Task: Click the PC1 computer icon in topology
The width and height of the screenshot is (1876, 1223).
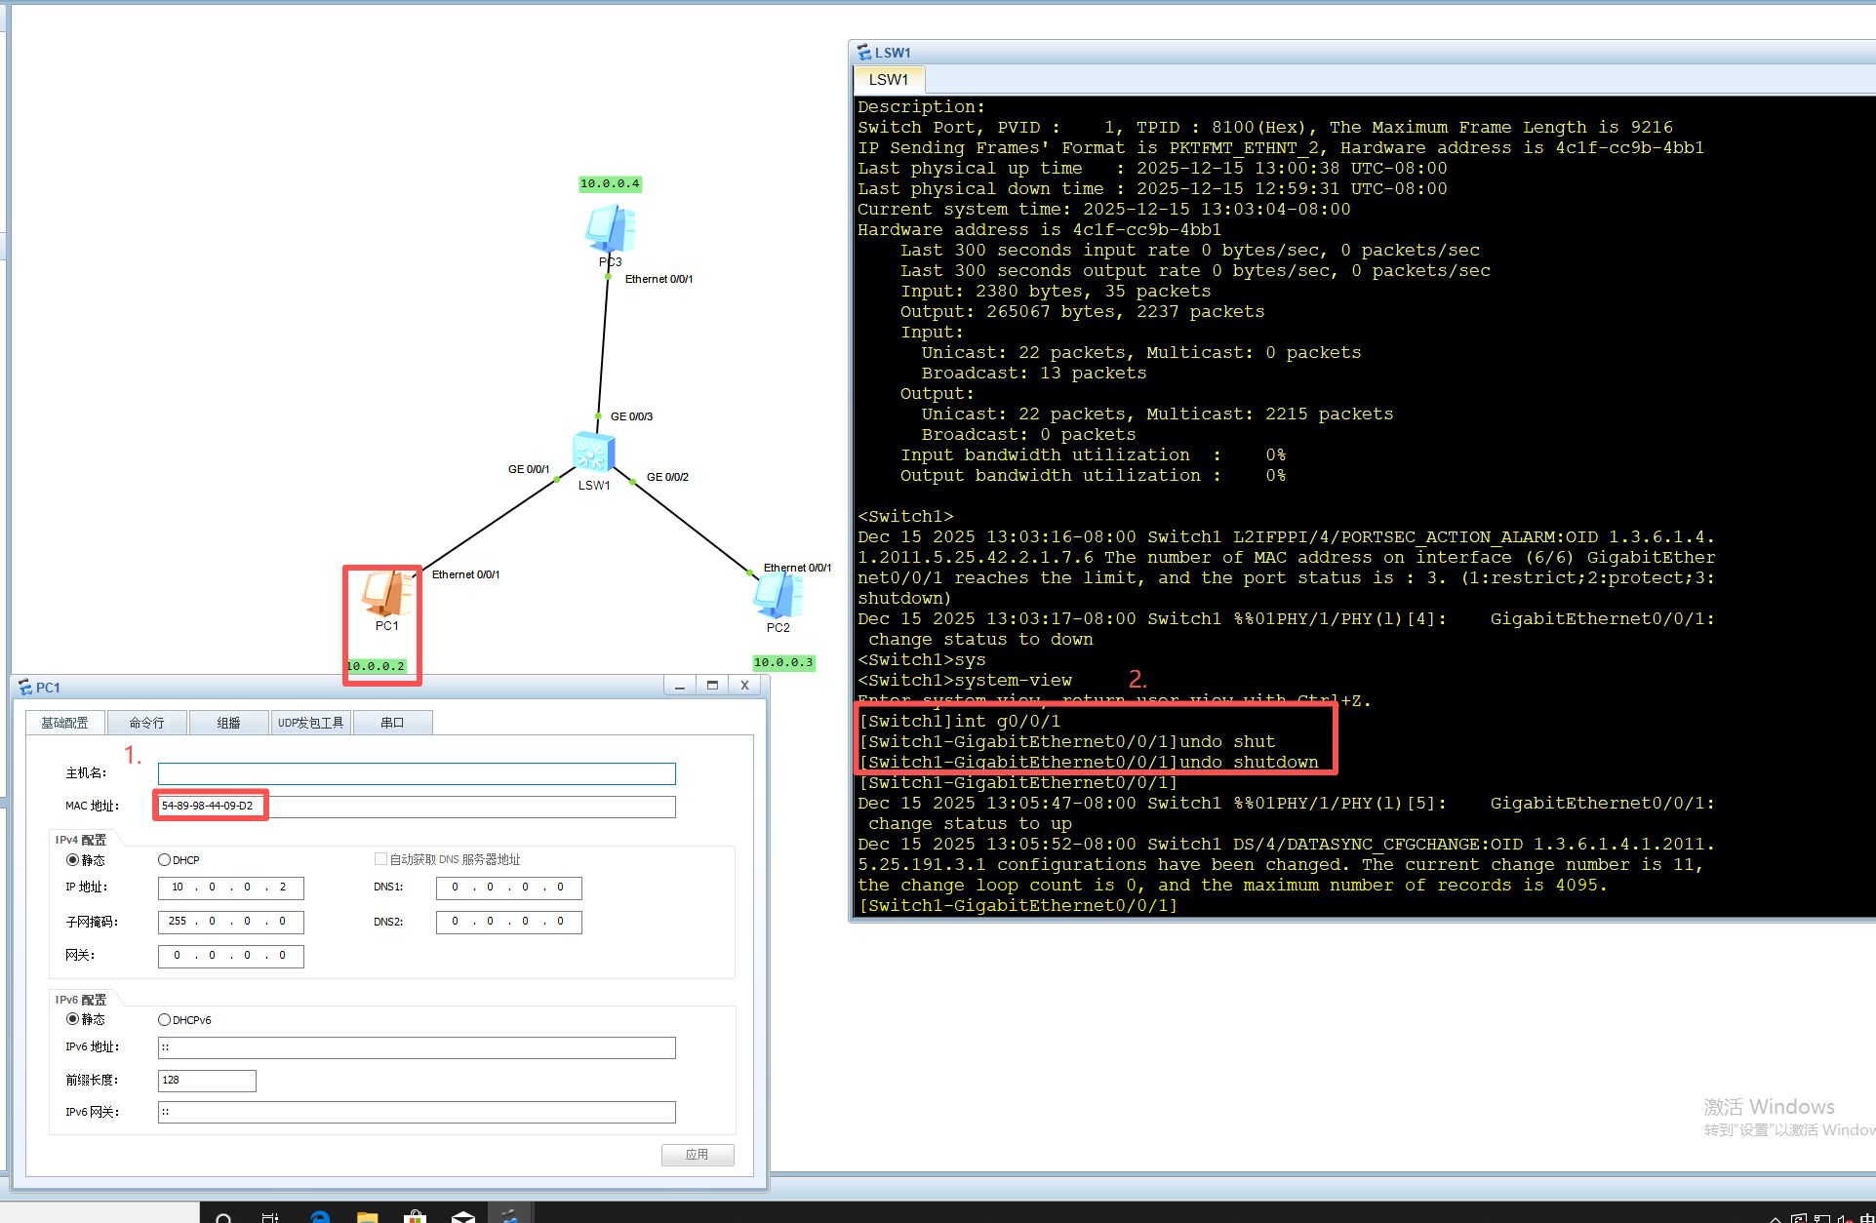Action: (x=385, y=593)
